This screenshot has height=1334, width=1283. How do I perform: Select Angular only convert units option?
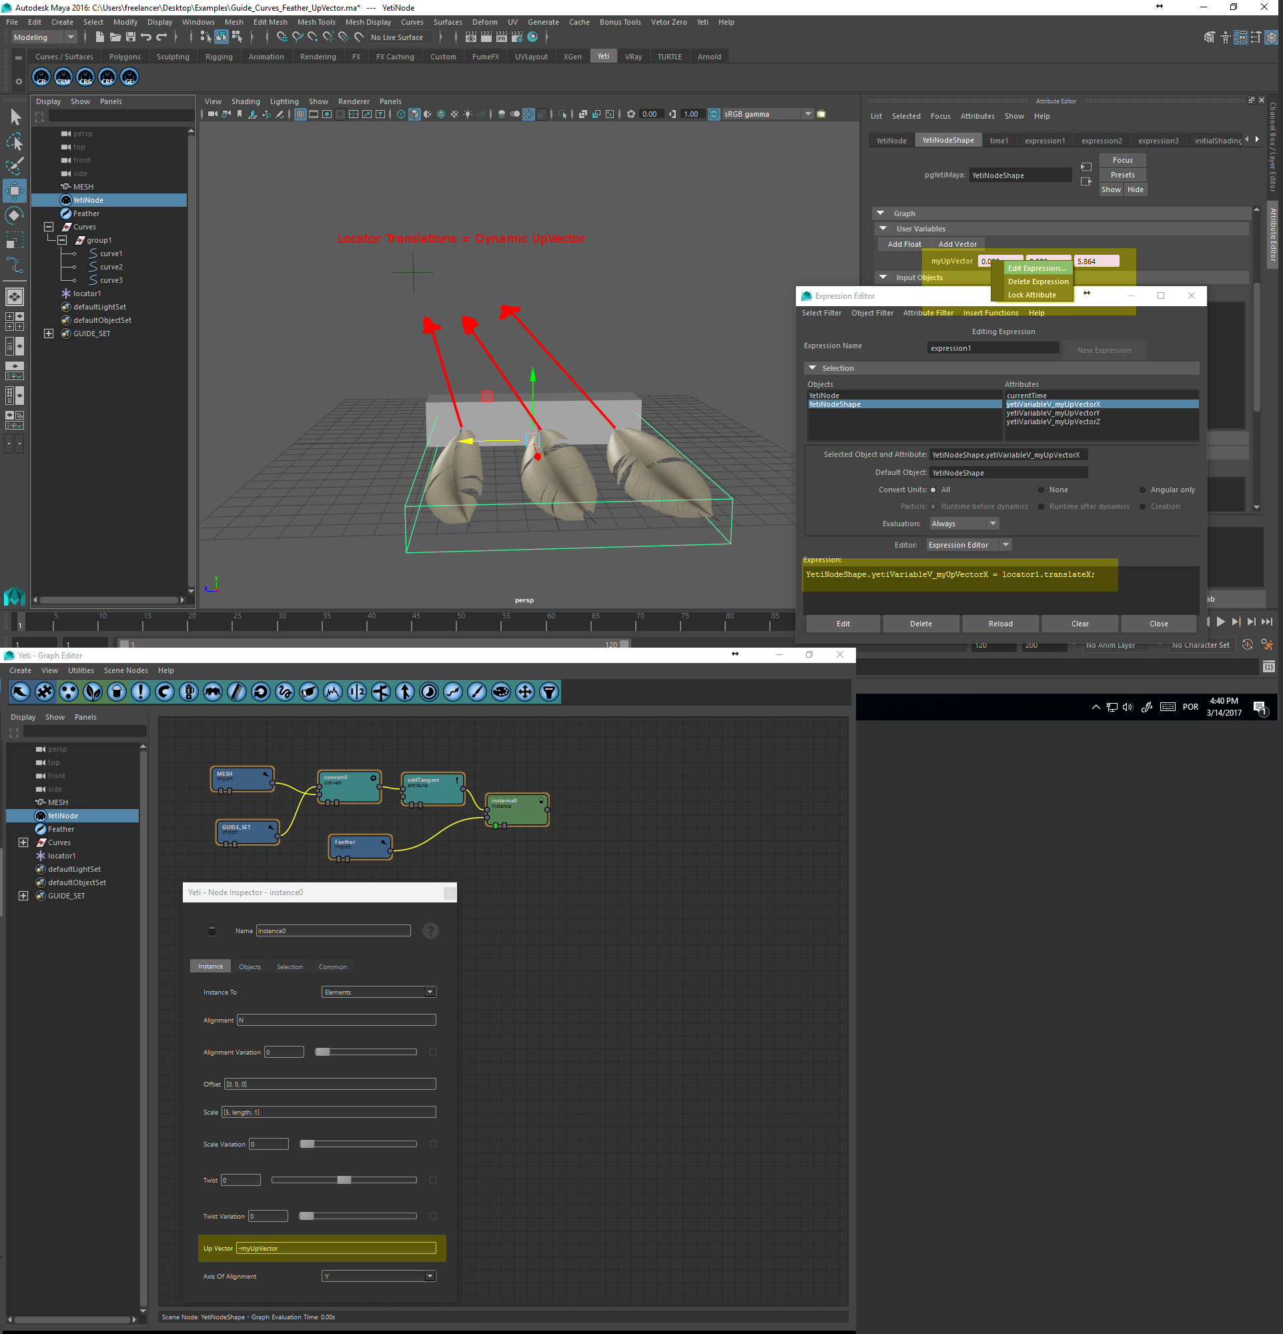click(x=1143, y=490)
